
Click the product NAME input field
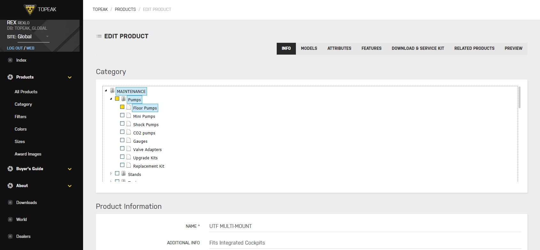point(365,226)
